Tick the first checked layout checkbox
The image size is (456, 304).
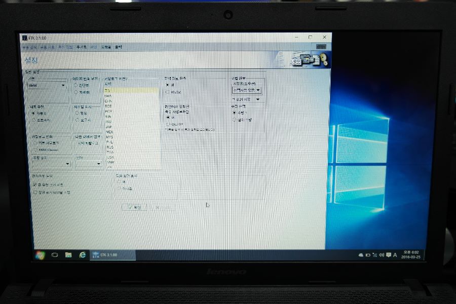point(35,185)
